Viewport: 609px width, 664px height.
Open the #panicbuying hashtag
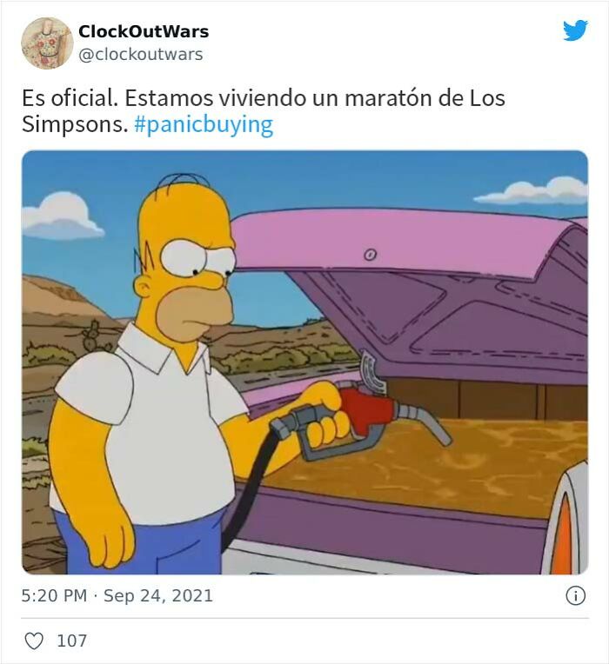tap(204, 125)
